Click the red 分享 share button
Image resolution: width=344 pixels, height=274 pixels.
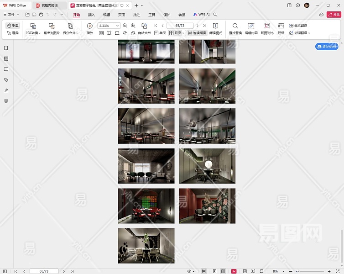pyautogui.click(x=334, y=15)
